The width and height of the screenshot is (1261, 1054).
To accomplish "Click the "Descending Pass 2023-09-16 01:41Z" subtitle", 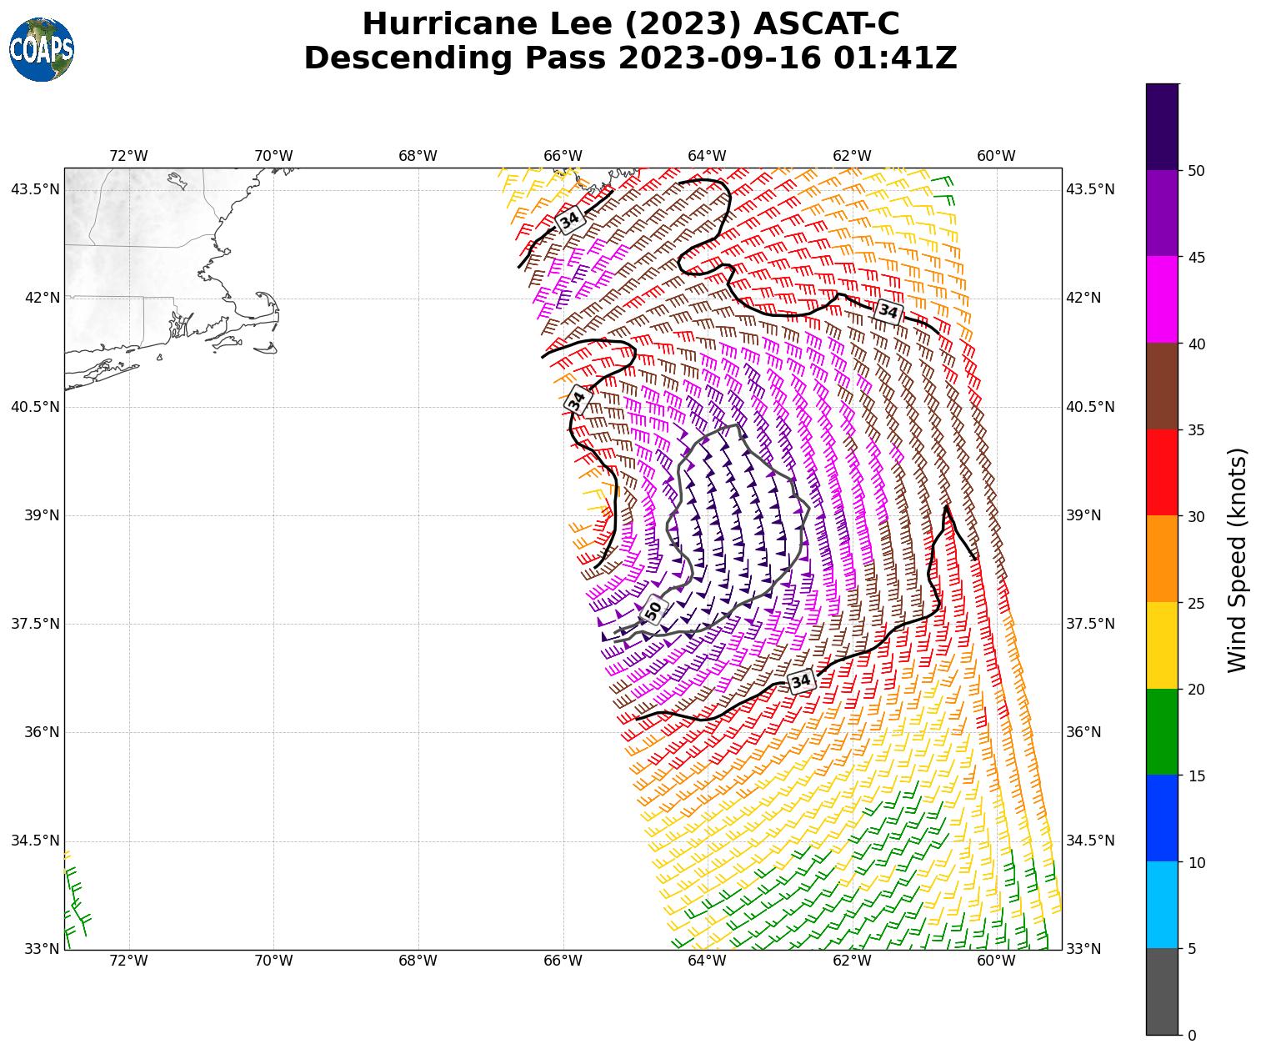I will (x=630, y=58).
